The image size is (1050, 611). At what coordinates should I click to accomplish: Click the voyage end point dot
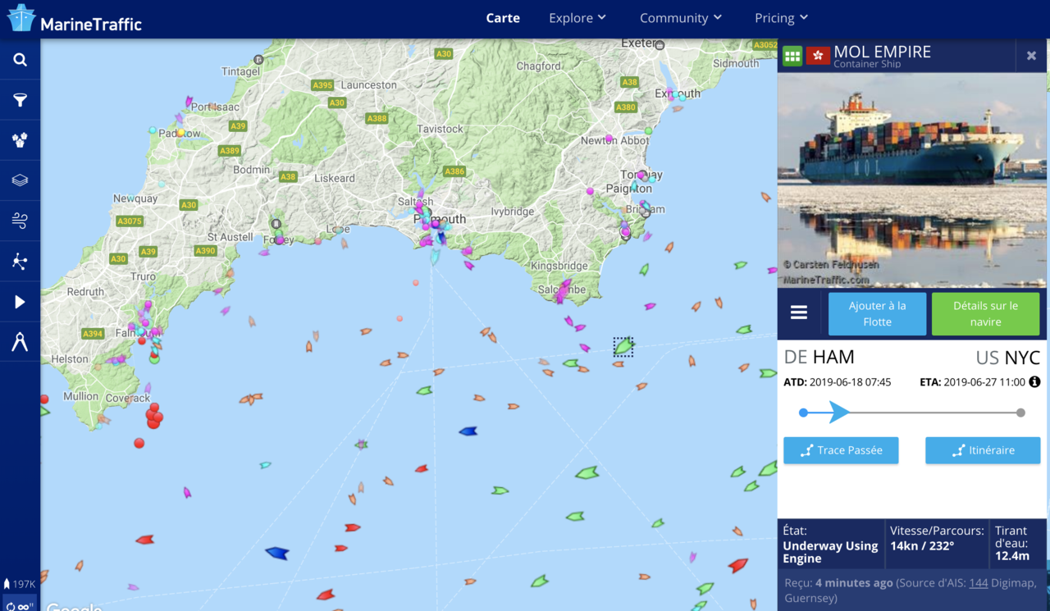coord(1020,413)
